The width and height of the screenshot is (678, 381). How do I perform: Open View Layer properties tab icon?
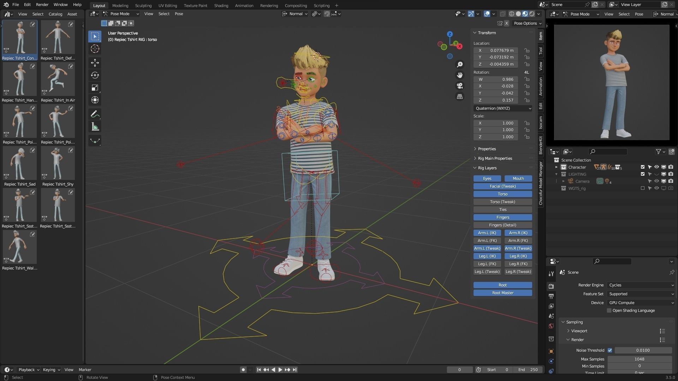coord(551,306)
